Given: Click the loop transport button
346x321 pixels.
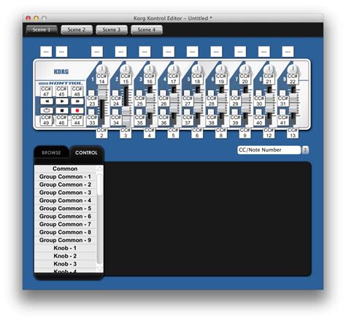Looking at the screenshot, I should coord(46,110).
